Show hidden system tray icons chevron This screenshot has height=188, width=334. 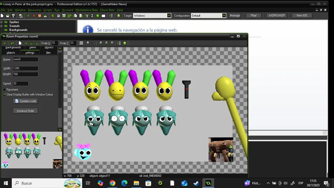[x=268, y=183]
